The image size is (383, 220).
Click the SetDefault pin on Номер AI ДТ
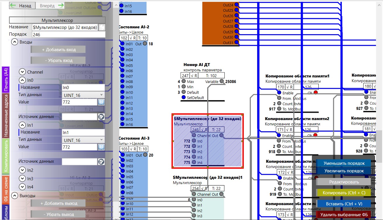(x=183, y=98)
